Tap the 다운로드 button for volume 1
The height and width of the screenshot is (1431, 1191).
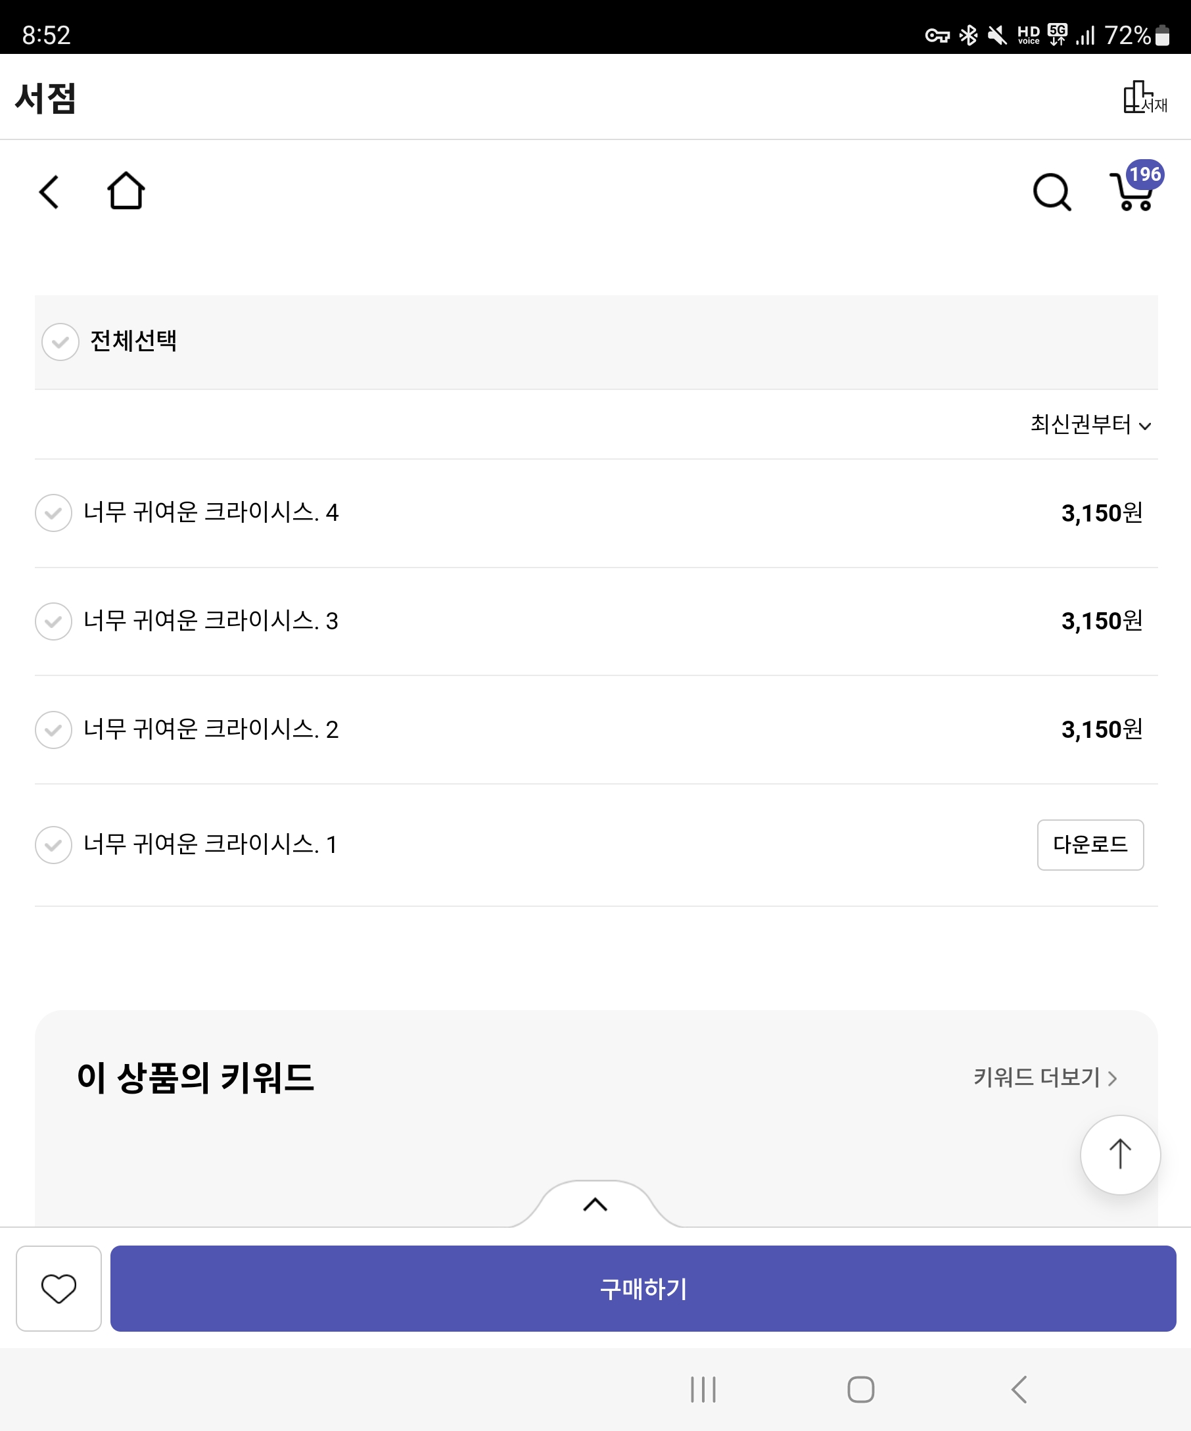(x=1090, y=845)
